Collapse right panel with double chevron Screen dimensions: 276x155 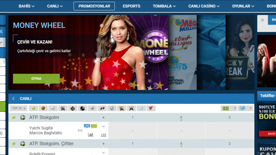click(264, 20)
